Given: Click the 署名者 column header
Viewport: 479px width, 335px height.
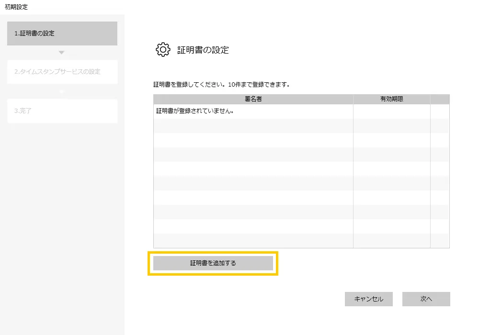Looking at the screenshot, I should [253, 99].
